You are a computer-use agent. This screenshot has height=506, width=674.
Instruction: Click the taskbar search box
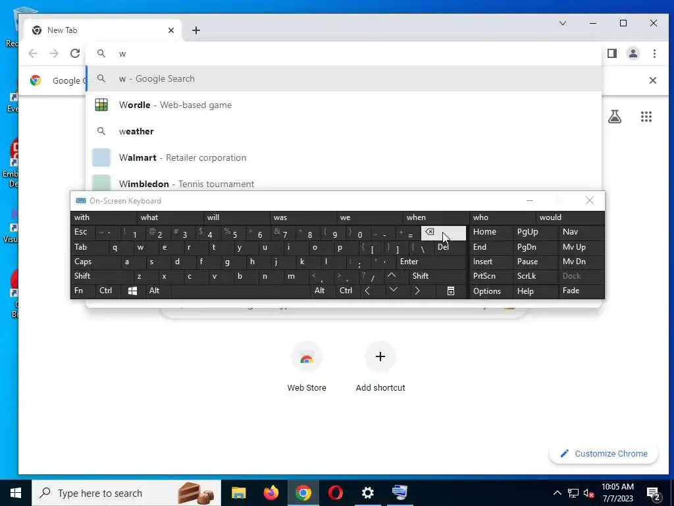tap(126, 493)
